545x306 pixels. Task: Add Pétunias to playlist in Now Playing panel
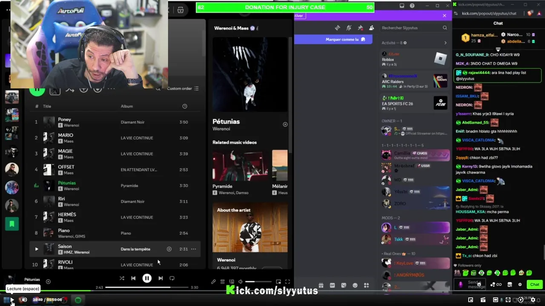click(285, 125)
